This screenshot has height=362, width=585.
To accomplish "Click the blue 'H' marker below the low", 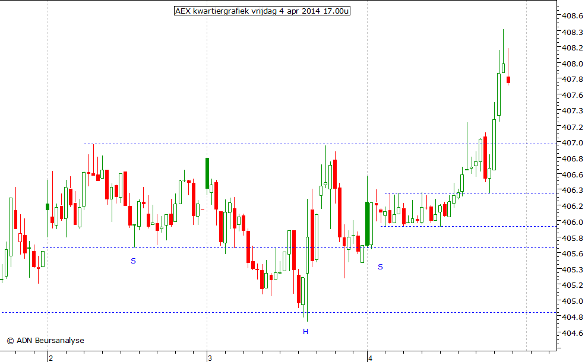I will pyautogui.click(x=305, y=331).
